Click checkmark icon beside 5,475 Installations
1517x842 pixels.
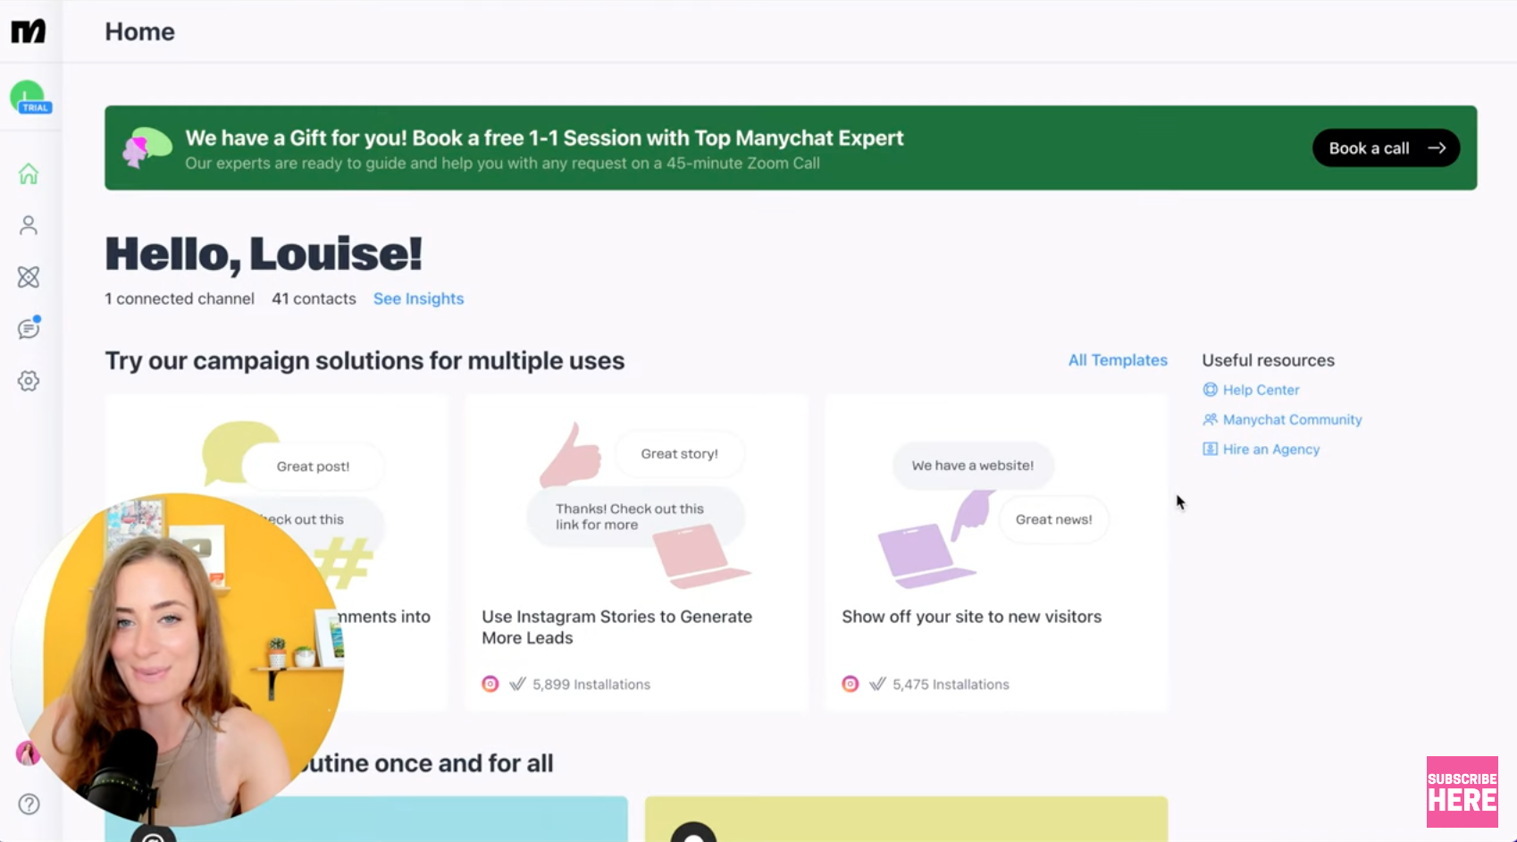tap(877, 684)
